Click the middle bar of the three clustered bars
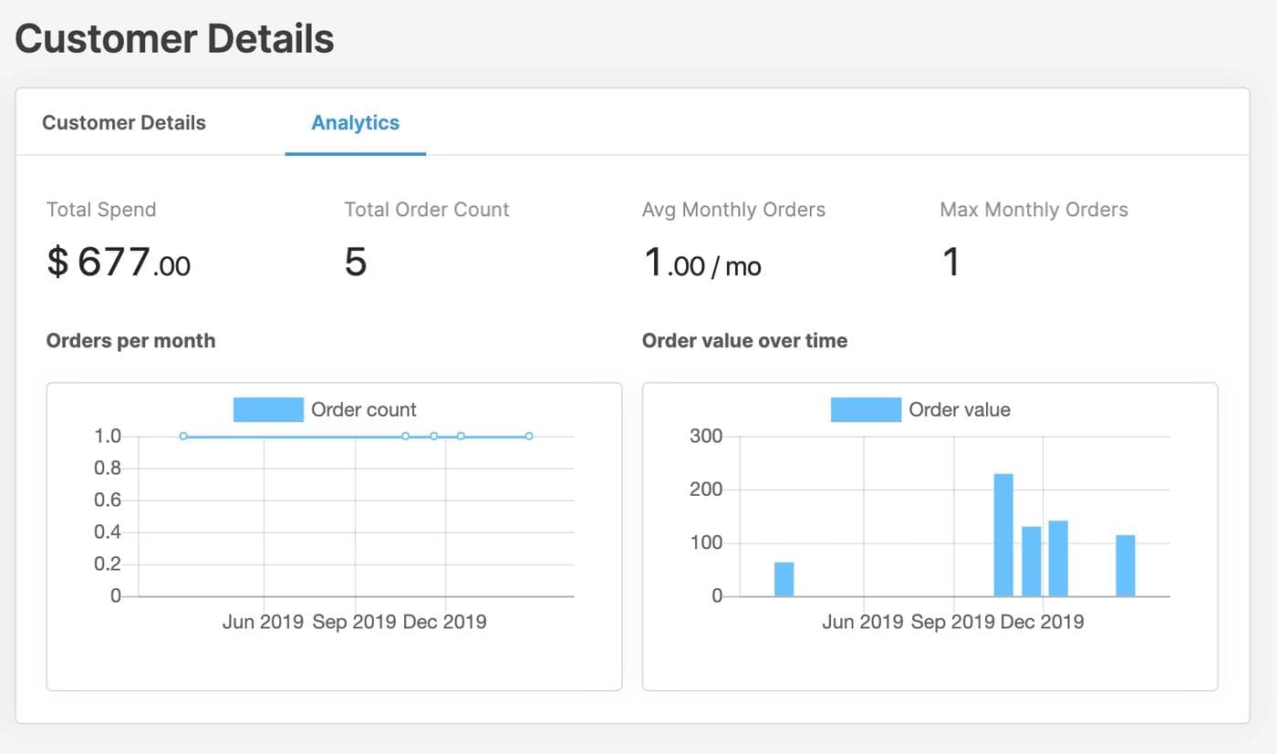1277x754 pixels. tap(1032, 561)
